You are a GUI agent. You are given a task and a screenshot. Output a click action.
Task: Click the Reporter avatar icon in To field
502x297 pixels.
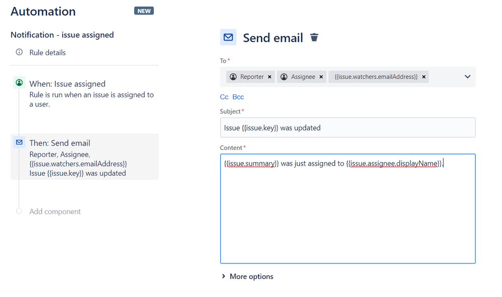[x=233, y=76]
